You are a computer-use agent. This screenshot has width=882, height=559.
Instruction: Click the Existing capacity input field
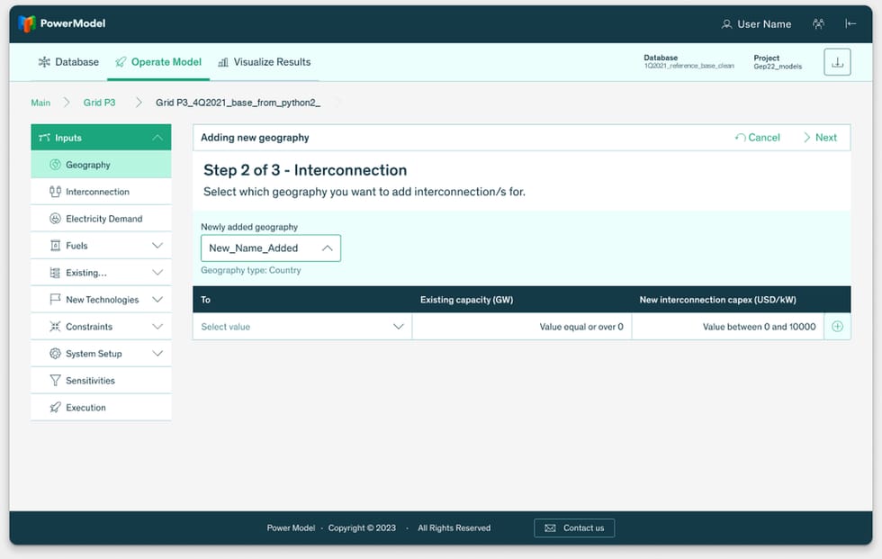(x=522, y=327)
